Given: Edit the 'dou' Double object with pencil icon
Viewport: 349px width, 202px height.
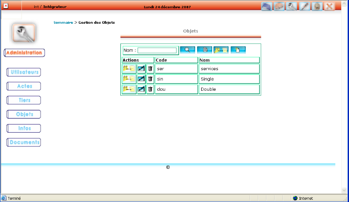Looking at the screenshot, I should coord(141,89).
